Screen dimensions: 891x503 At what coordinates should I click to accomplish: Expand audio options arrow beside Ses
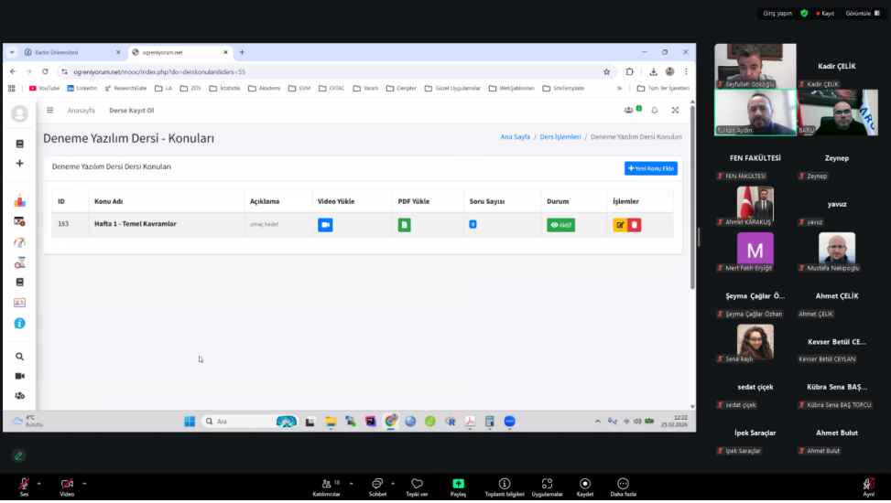(x=39, y=483)
